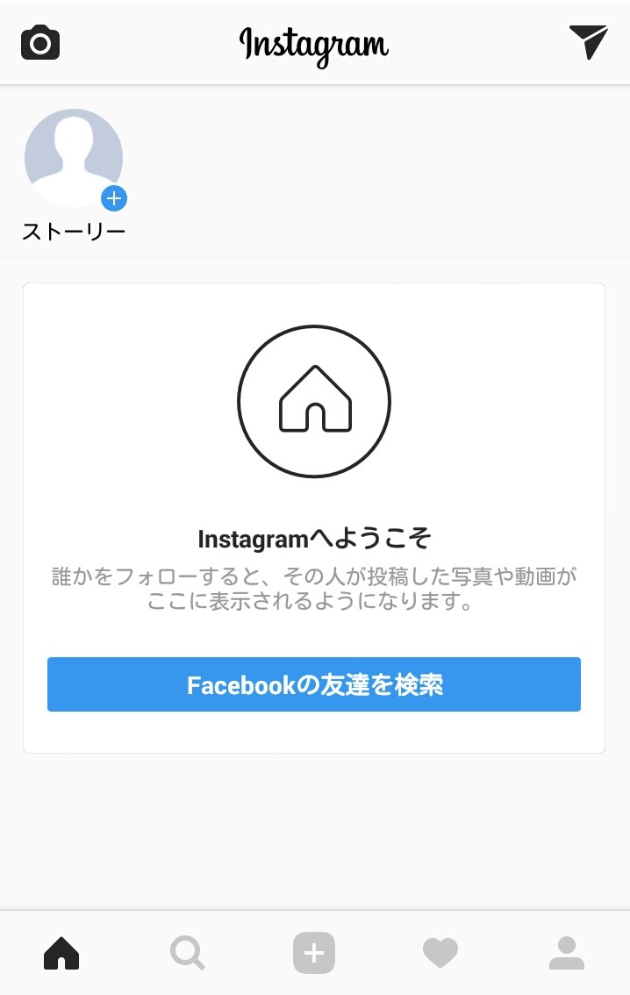Tap the empty feed area below welcome card

pos(314,831)
